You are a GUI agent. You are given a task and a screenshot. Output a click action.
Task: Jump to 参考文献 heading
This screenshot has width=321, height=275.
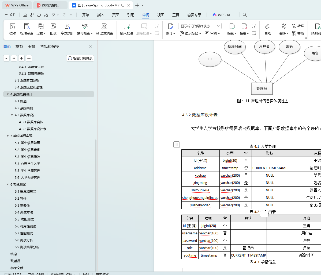coord(17,268)
